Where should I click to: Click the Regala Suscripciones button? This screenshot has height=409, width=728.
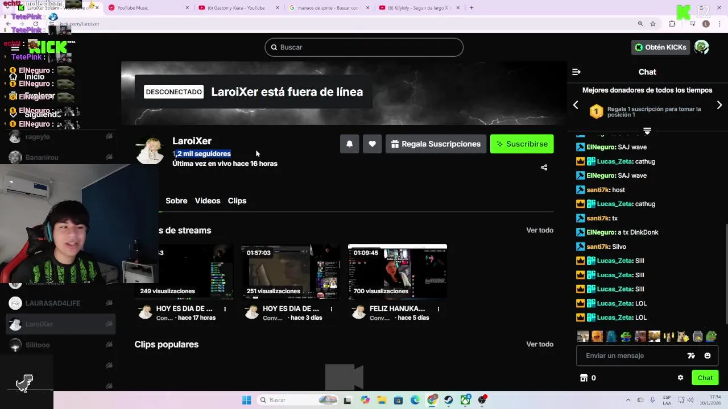pos(436,144)
